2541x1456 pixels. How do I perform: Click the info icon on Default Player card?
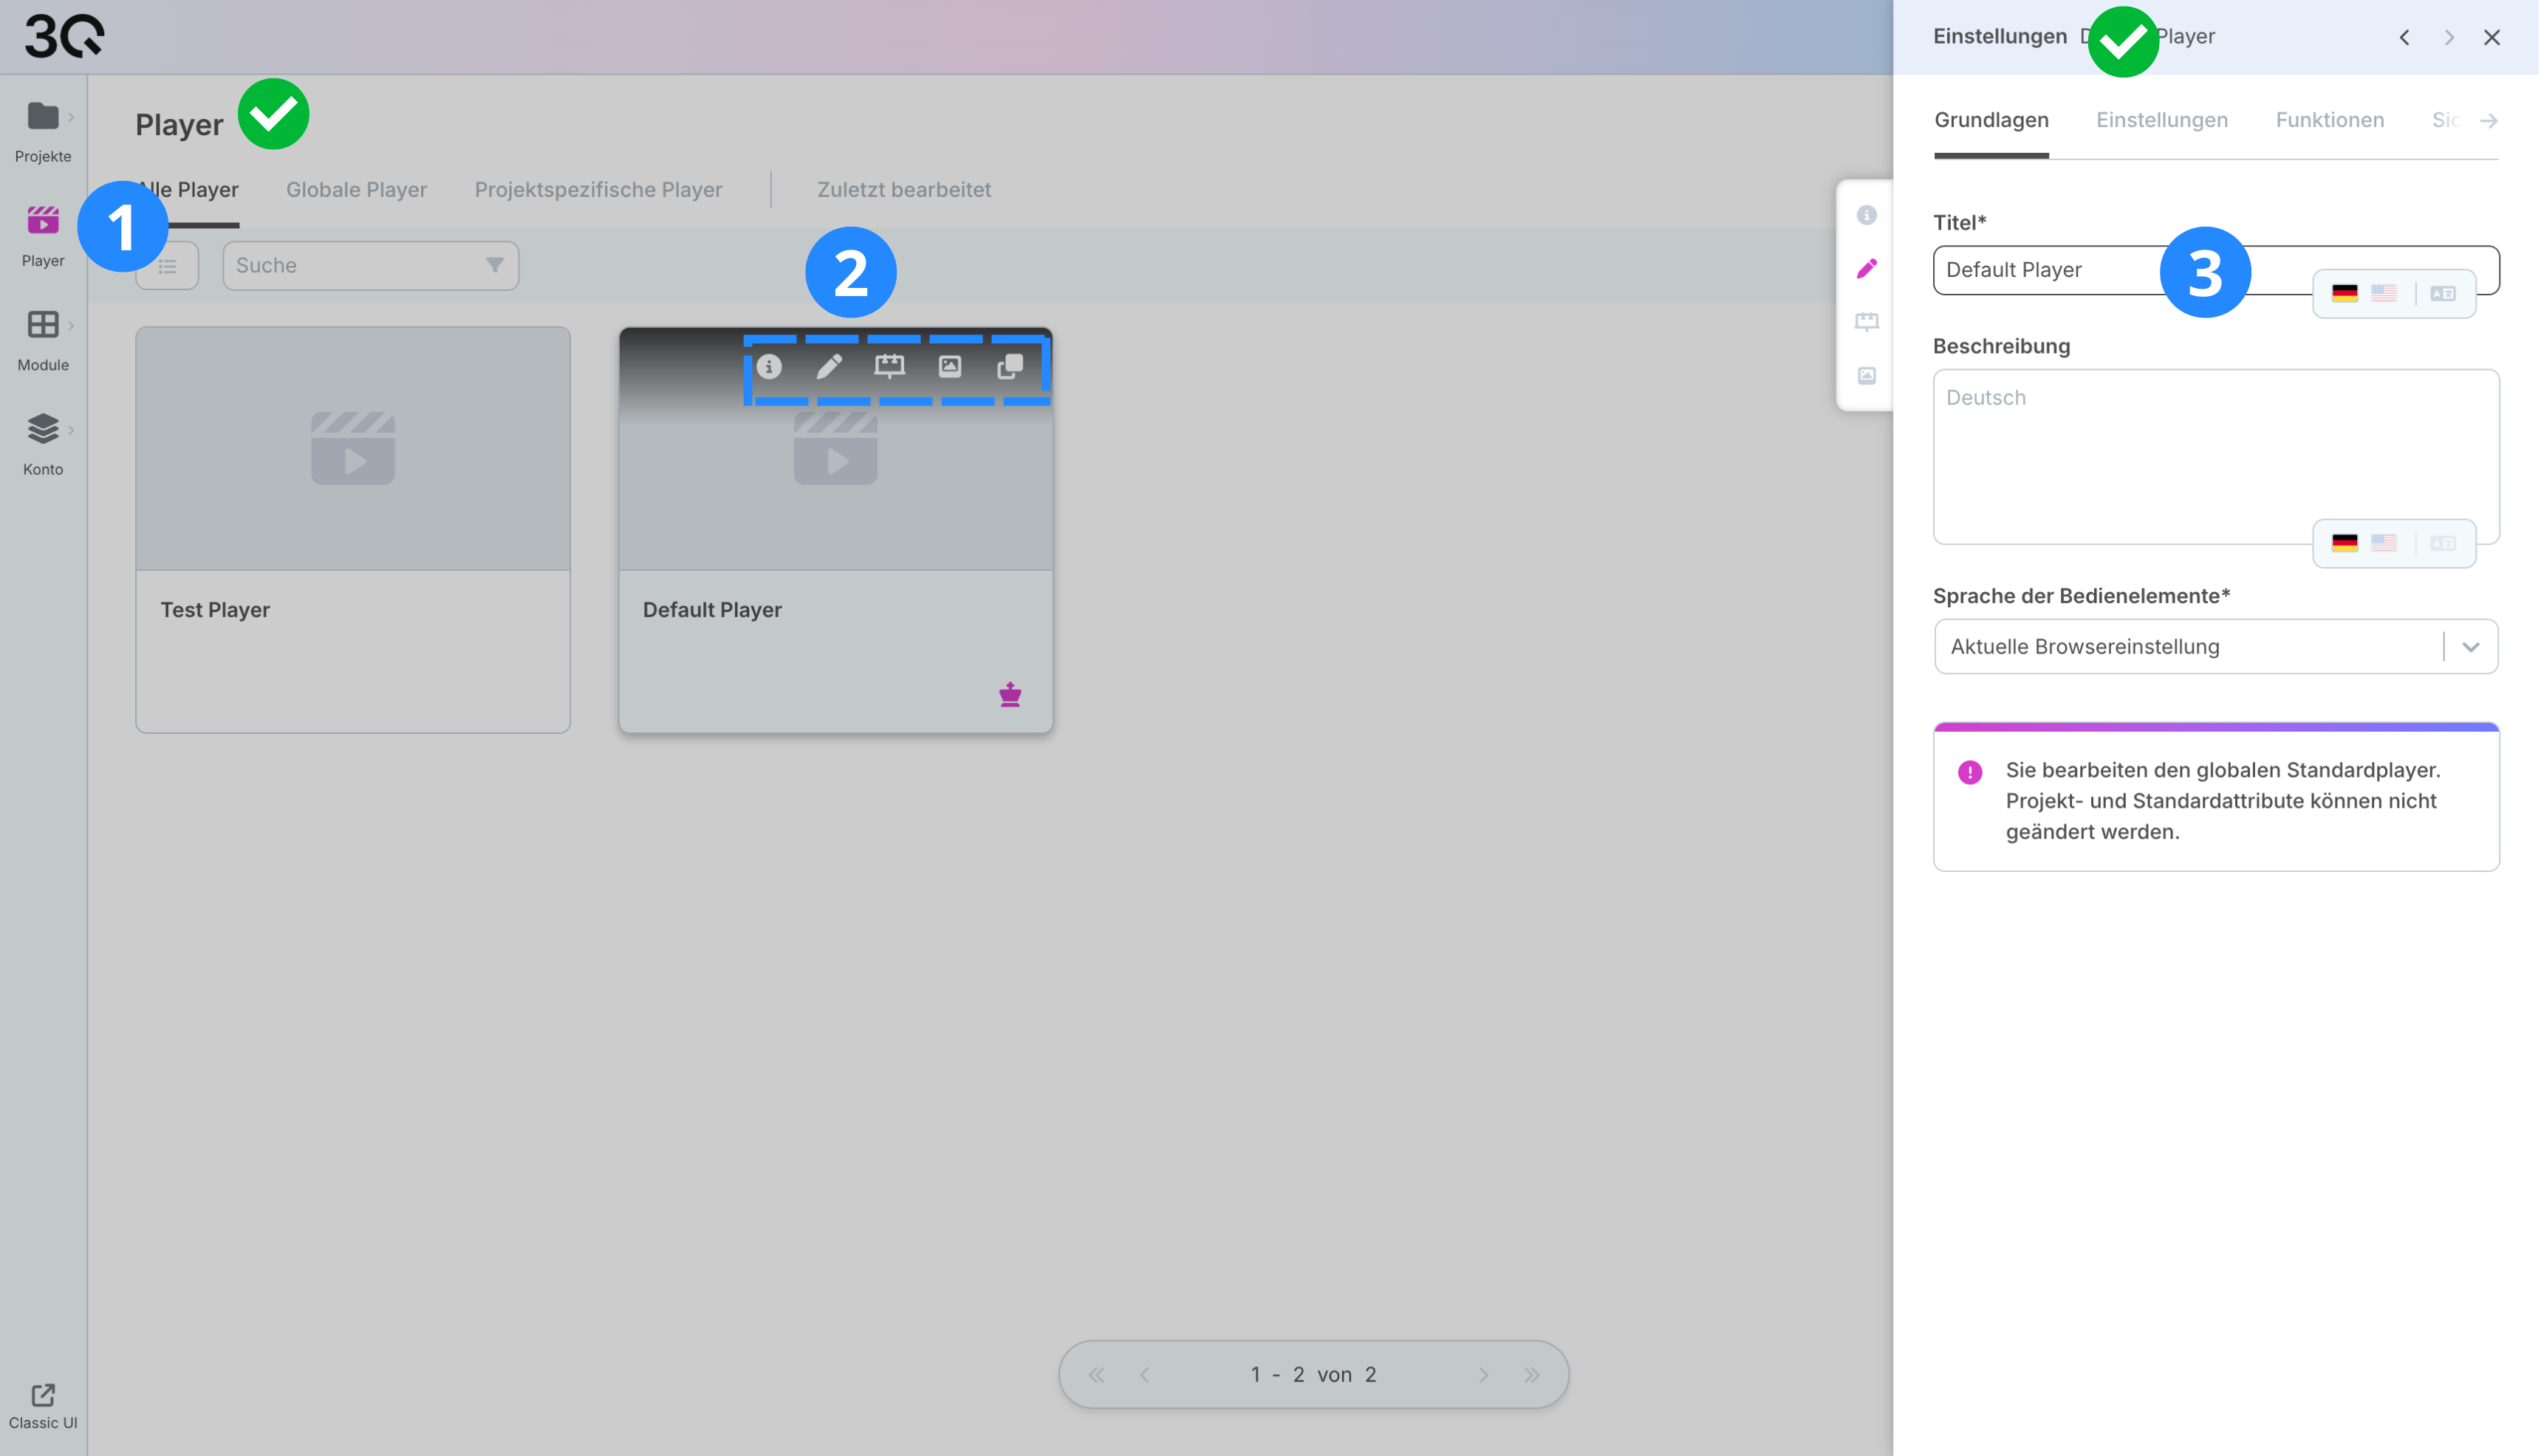click(x=769, y=367)
